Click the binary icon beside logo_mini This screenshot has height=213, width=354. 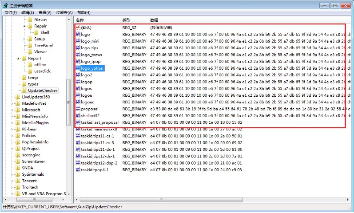point(78,41)
